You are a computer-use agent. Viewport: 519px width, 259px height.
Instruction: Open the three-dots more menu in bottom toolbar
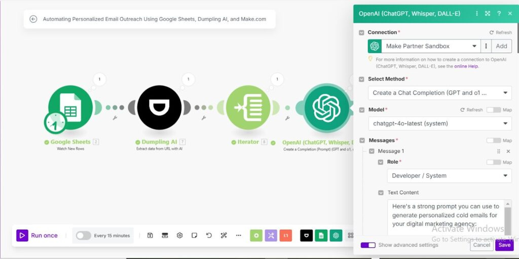click(x=239, y=236)
